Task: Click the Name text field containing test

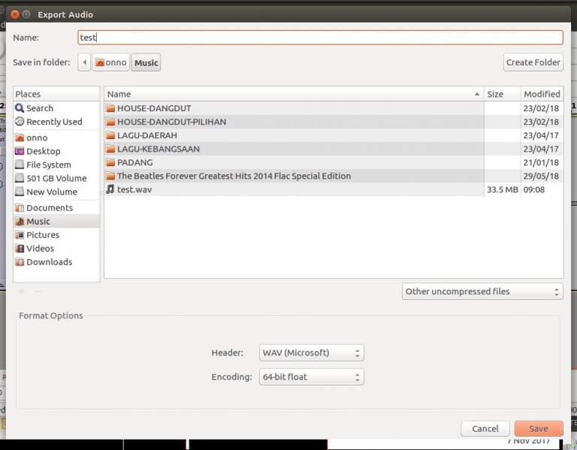Action: (x=319, y=38)
